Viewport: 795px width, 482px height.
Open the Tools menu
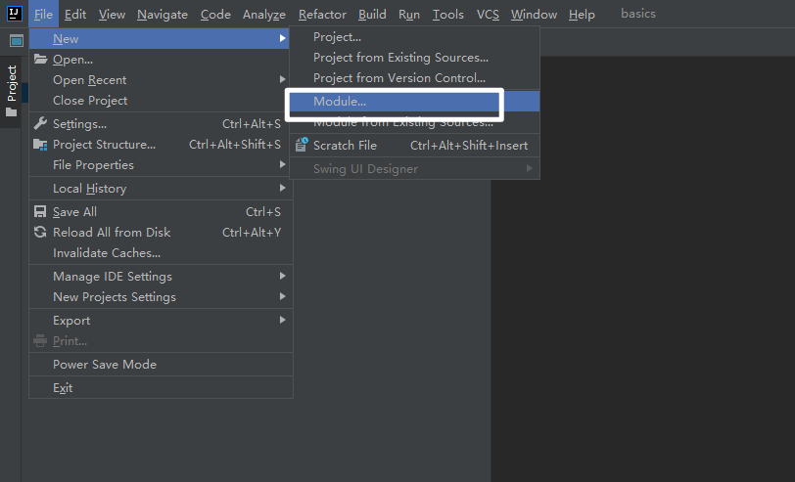447,14
